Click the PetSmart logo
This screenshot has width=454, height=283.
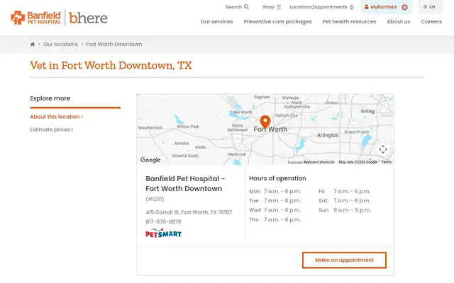coord(164,233)
